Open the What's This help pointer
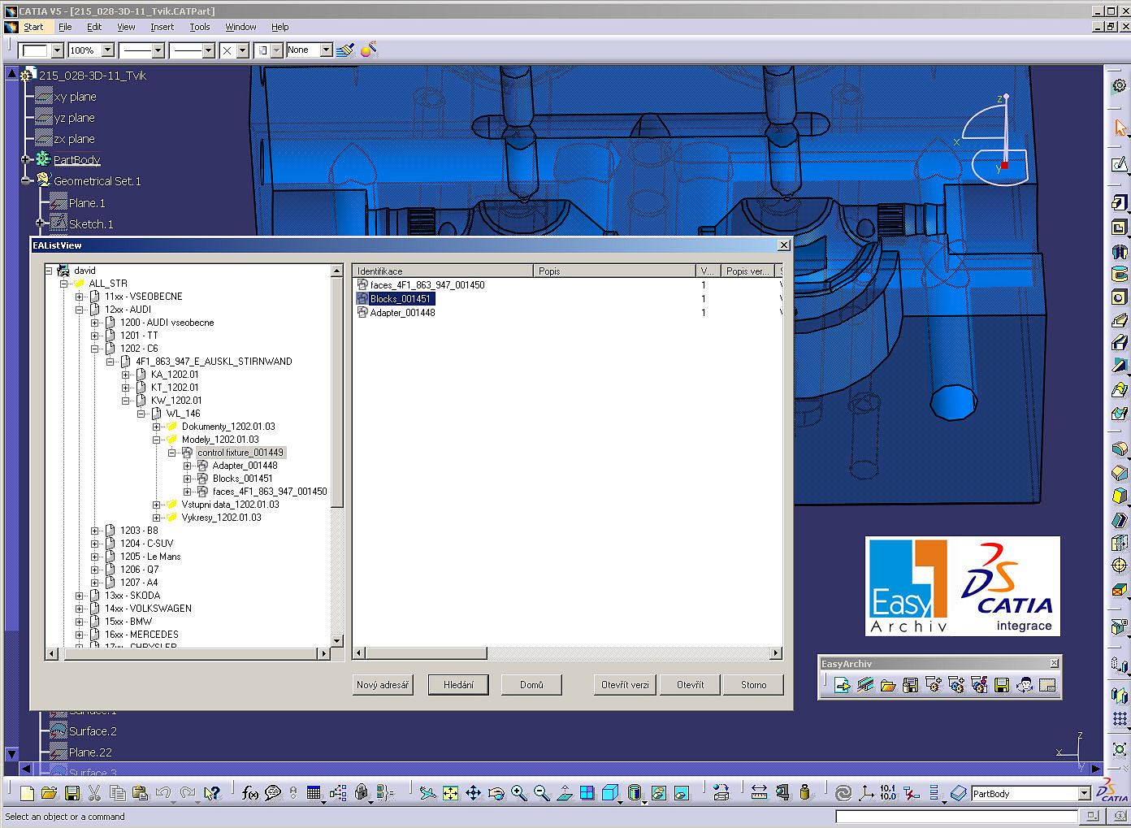The width and height of the screenshot is (1131, 828). [212, 793]
